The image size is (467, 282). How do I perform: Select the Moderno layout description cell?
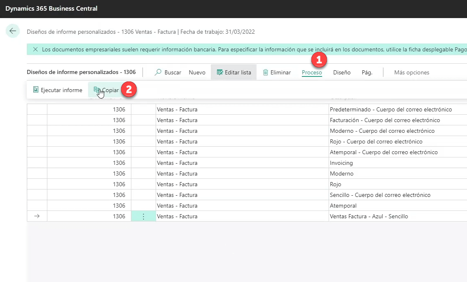[341, 173]
